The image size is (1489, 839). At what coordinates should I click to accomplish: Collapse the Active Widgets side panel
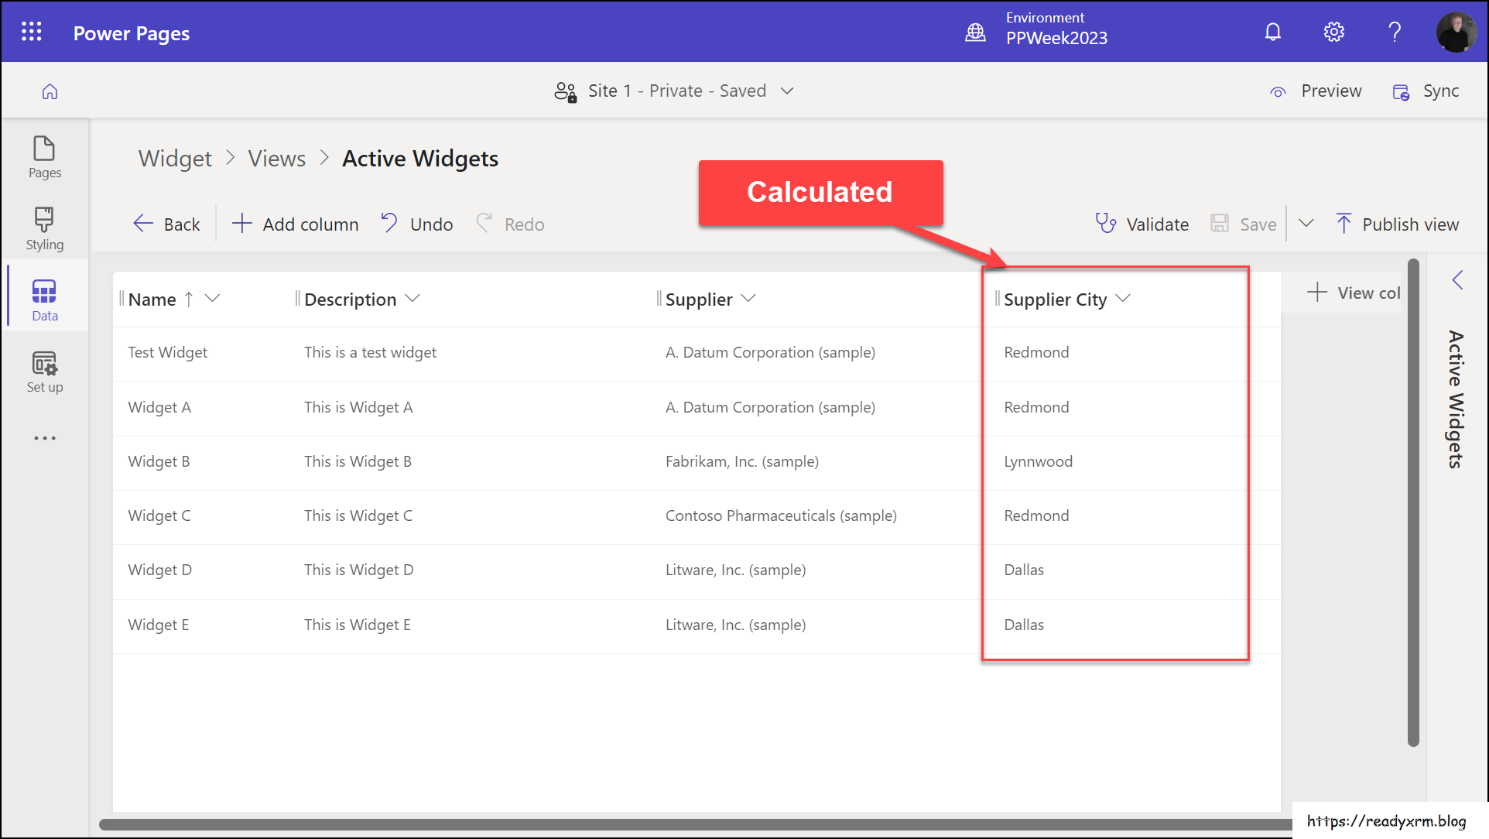(x=1458, y=280)
